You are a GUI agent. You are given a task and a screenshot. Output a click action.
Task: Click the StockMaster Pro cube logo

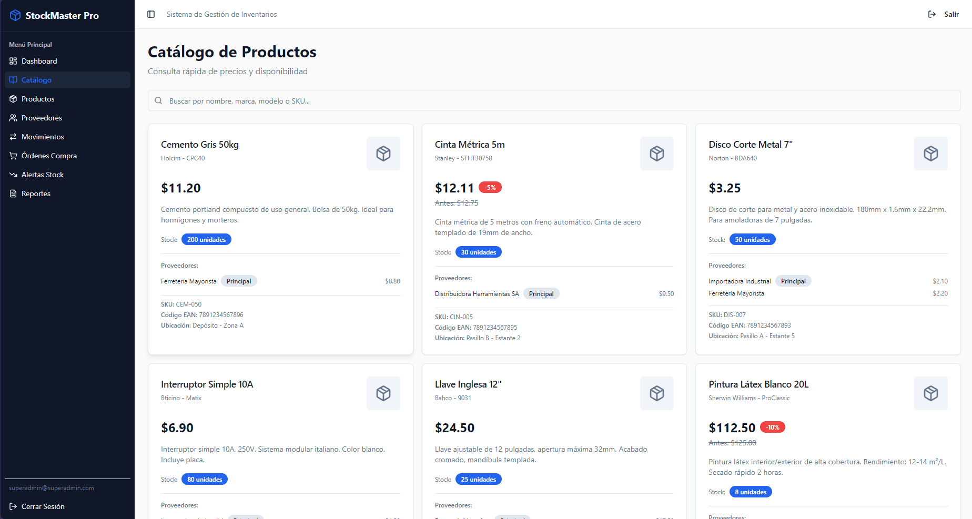tap(15, 15)
